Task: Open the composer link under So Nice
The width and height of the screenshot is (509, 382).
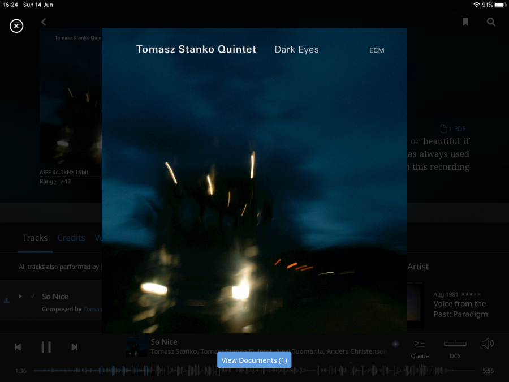Action: [93, 309]
